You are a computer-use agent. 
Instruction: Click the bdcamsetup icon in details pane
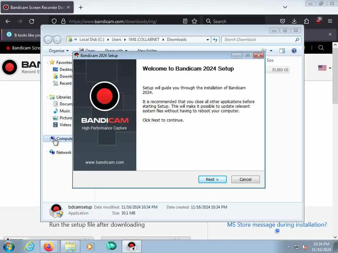pos(56,211)
